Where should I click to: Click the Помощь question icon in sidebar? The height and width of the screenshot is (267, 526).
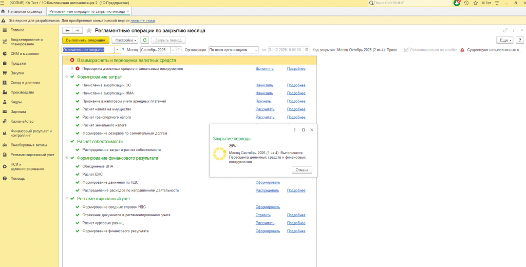[5, 179]
